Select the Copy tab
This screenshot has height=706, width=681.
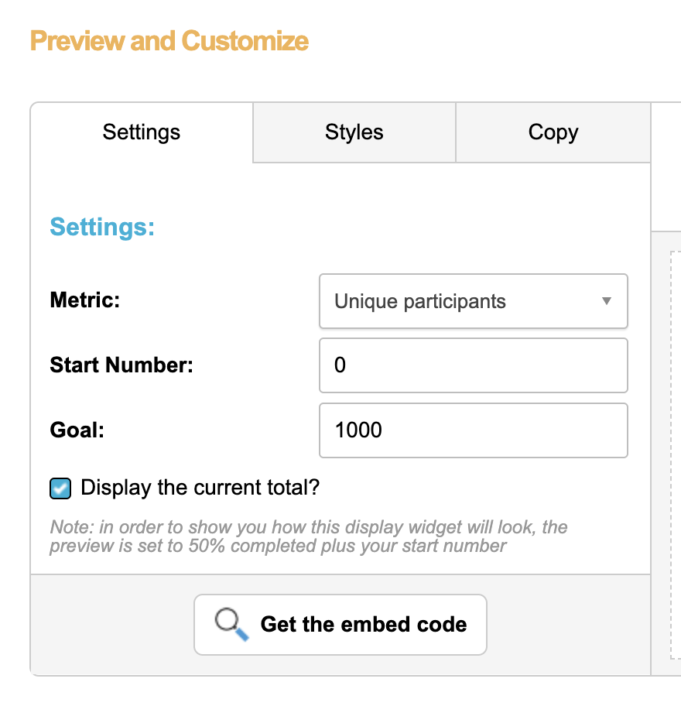click(553, 132)
